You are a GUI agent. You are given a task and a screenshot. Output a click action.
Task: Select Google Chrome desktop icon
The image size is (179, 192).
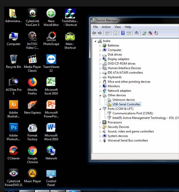32,155
